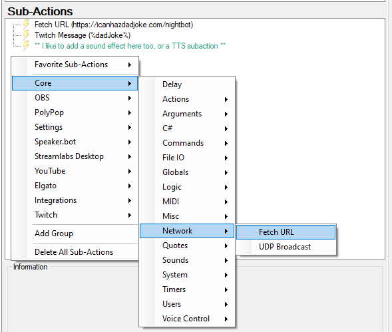Select the green comment about sound effect
Image resolution: width=392 pixels, height=332 pixels.
(x=130, y=46)
